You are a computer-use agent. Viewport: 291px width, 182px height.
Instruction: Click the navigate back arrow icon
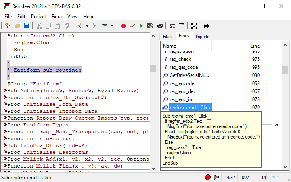pyautogui.click(x=80, y=26)
